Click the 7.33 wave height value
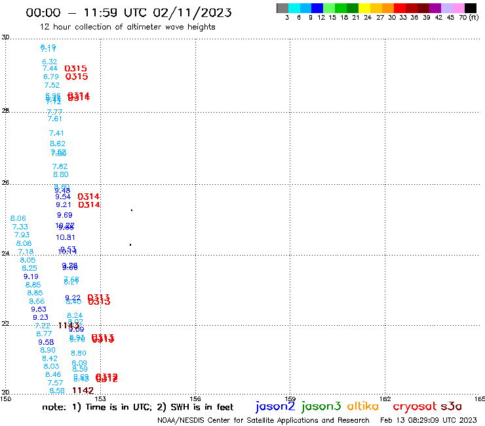 [x=20, y=227]
